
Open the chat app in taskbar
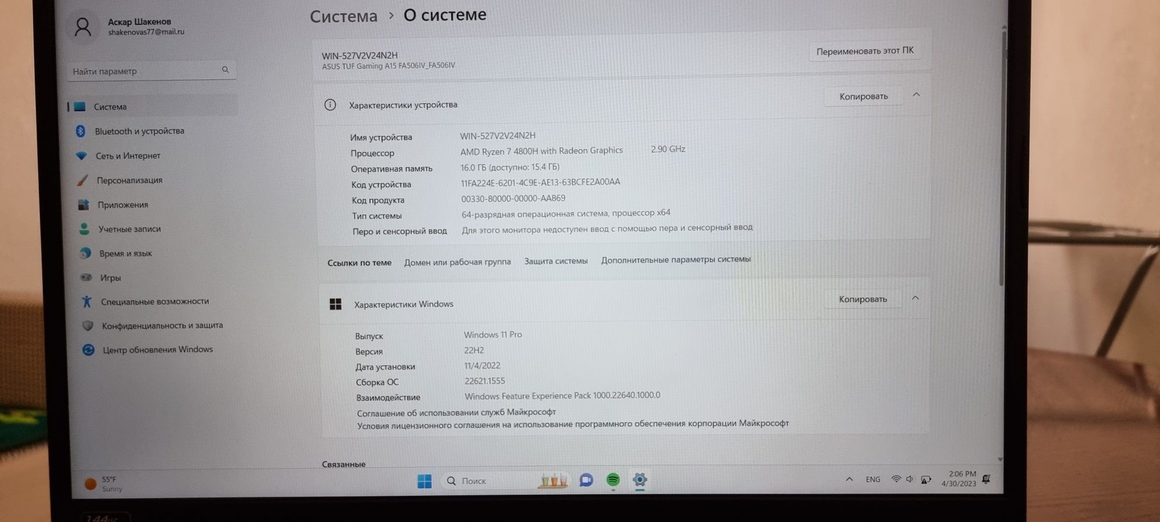click(586, 480)
